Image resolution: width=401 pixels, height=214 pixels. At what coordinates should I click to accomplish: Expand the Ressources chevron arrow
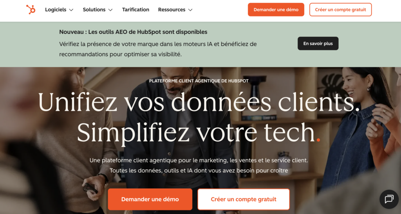190,10
